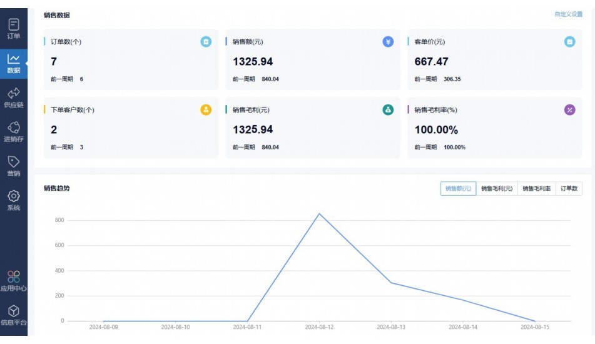Image resolution: width=595 pixels, height=344 pixels.
Task: Switch chart to 销售额(元) tab
Action: tap(458, 189)
